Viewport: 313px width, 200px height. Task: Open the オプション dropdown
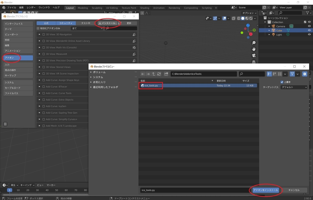pyautogui.click(x=250, y=13)
